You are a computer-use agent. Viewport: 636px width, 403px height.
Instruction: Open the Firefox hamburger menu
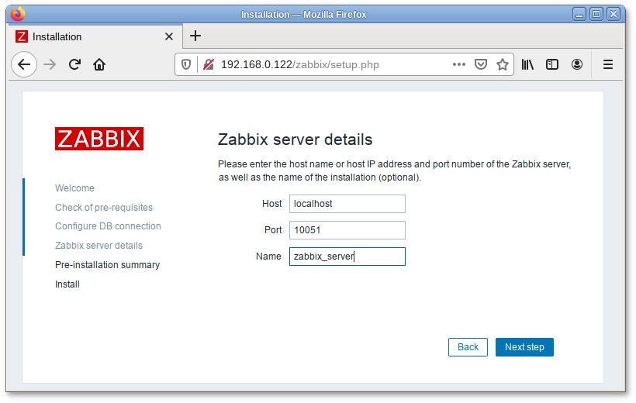tap(607, 64)
